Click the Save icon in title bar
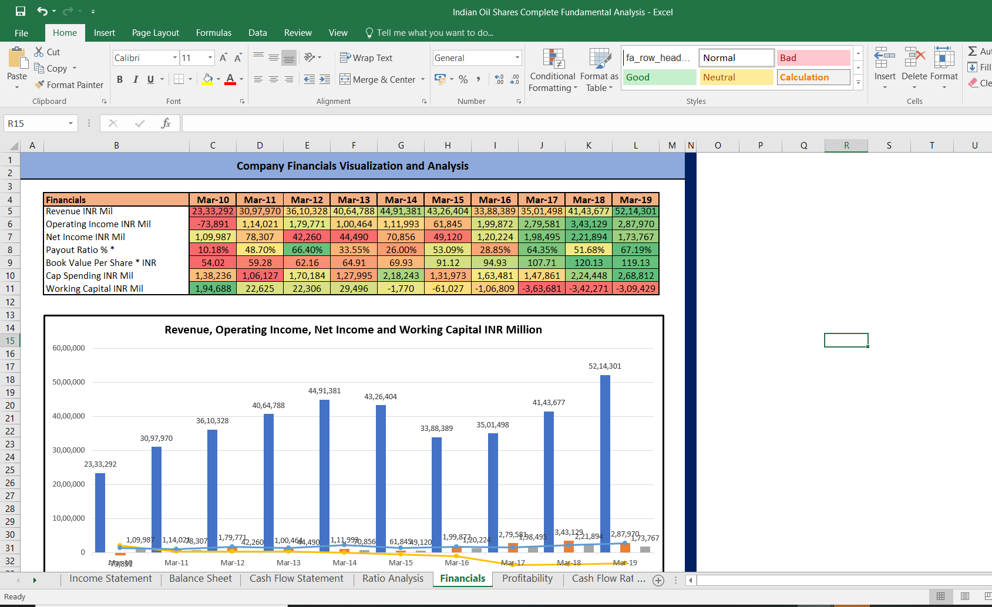 21,11
